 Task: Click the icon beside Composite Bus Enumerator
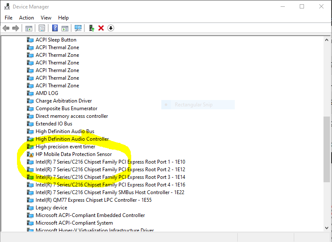point(30,108)
